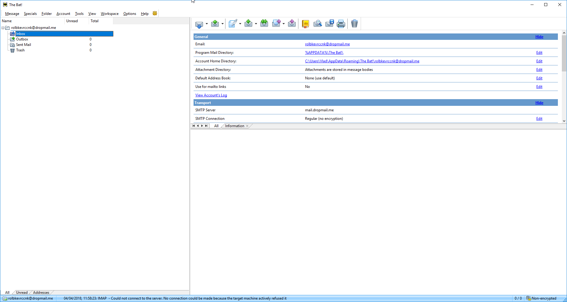Viewport: 567px width, 302px height.
Task: Click the Non-encrypted status icon
Action: 529,298
